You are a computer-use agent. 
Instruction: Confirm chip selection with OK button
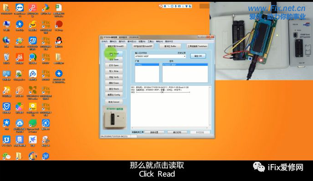pos(198,56)
